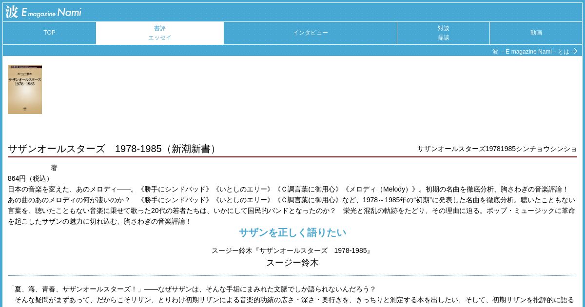The height and width of the screenshot is (307, 585).
Task: Select the katakana reading サザンオールスターズ19781985シンチョウシンショ
Action: (x=497, y=149)
